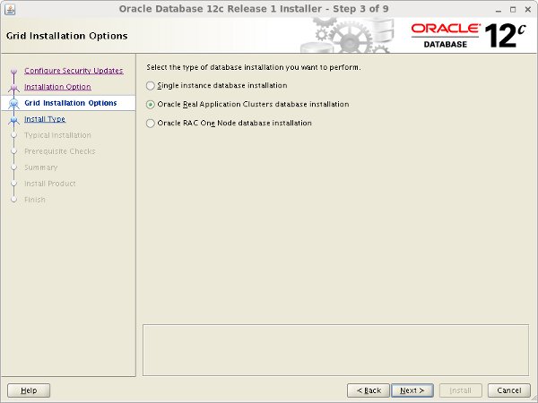The width and height of the screenshot is (538, 403).
Task: Click the Grid Installation Options step marker
Action: click(13, 103)
